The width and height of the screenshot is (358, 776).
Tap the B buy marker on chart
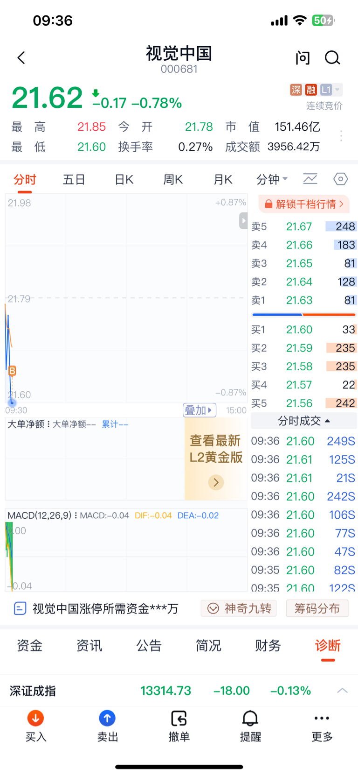tap(12, 371)
